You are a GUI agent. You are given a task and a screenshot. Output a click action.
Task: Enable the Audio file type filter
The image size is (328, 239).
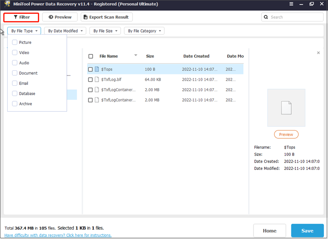(15, 63)
